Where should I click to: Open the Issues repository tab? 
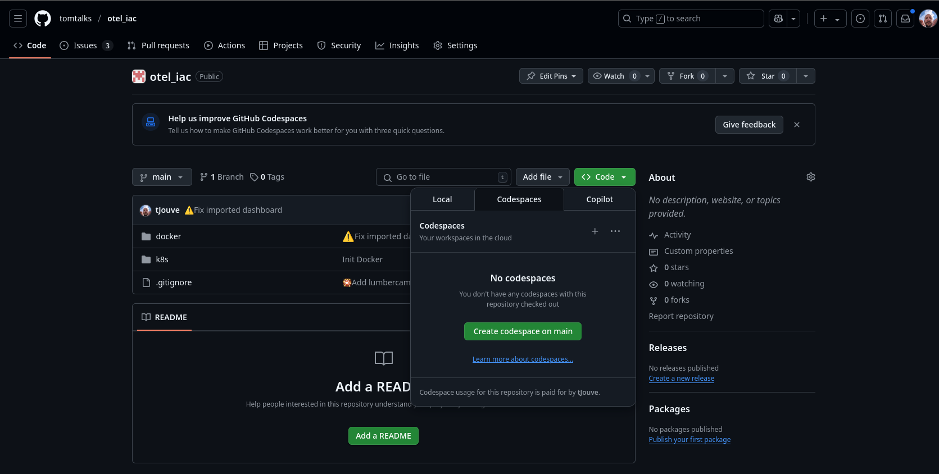87,45
